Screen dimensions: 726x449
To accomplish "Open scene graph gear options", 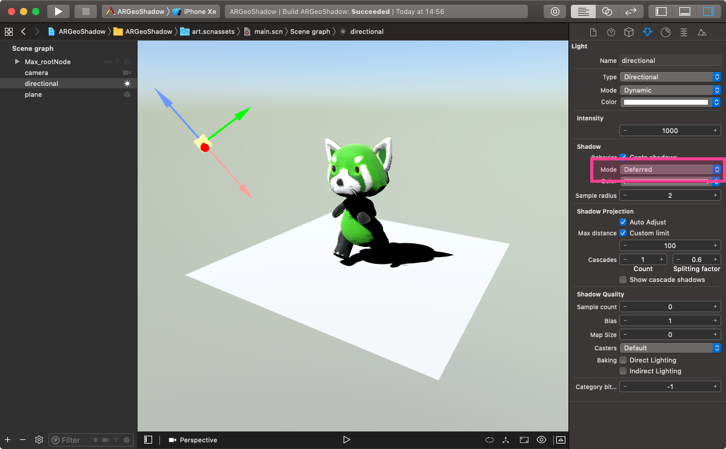I will tap(39, 440).
